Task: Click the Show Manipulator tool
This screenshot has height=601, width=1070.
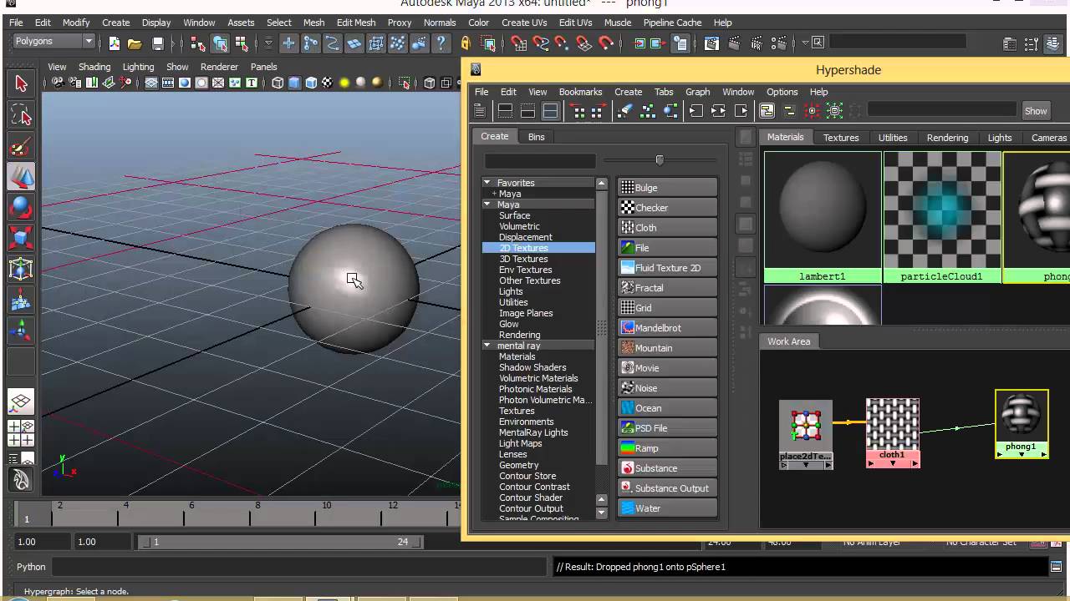Action: coord(21,331)
